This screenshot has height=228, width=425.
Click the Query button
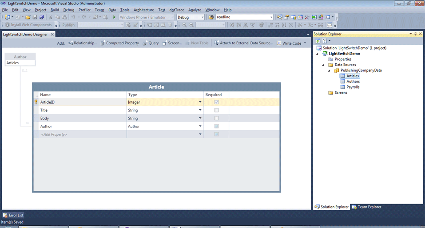(151, 43)
